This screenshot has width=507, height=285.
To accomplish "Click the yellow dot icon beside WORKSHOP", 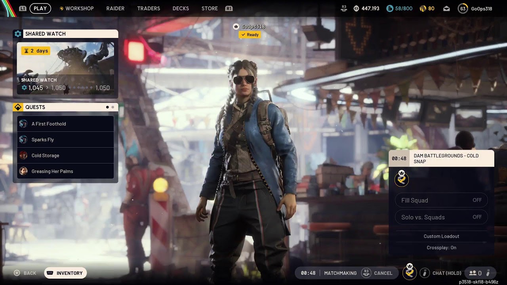I will pos(61,8).
